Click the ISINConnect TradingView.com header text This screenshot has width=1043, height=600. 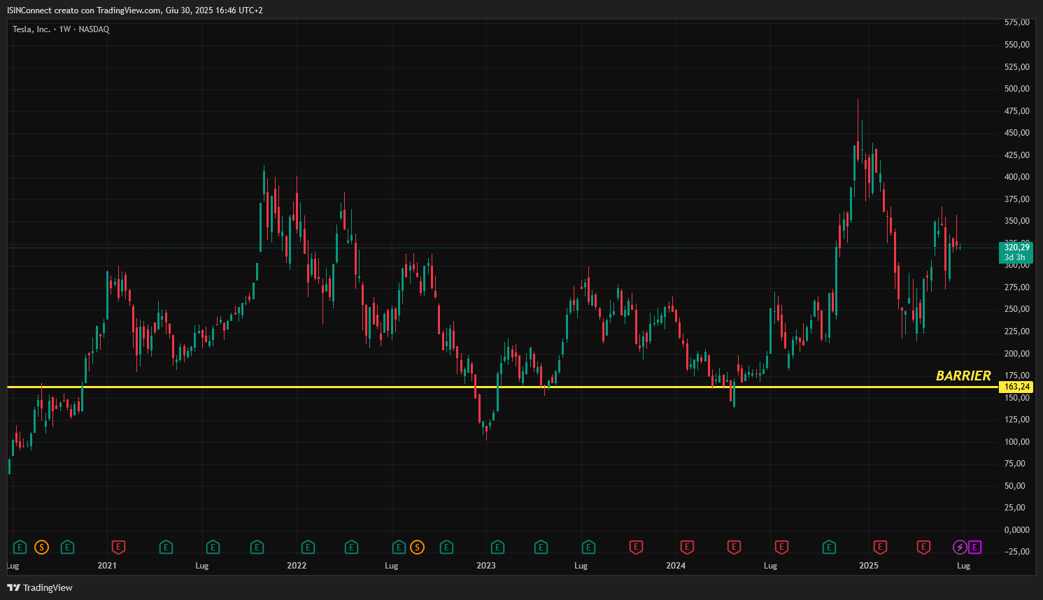(135, 10)
